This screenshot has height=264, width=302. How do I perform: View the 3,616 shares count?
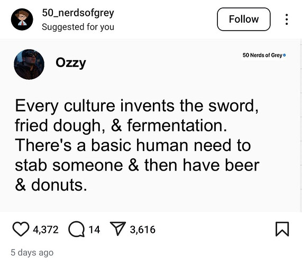[142, 230]
